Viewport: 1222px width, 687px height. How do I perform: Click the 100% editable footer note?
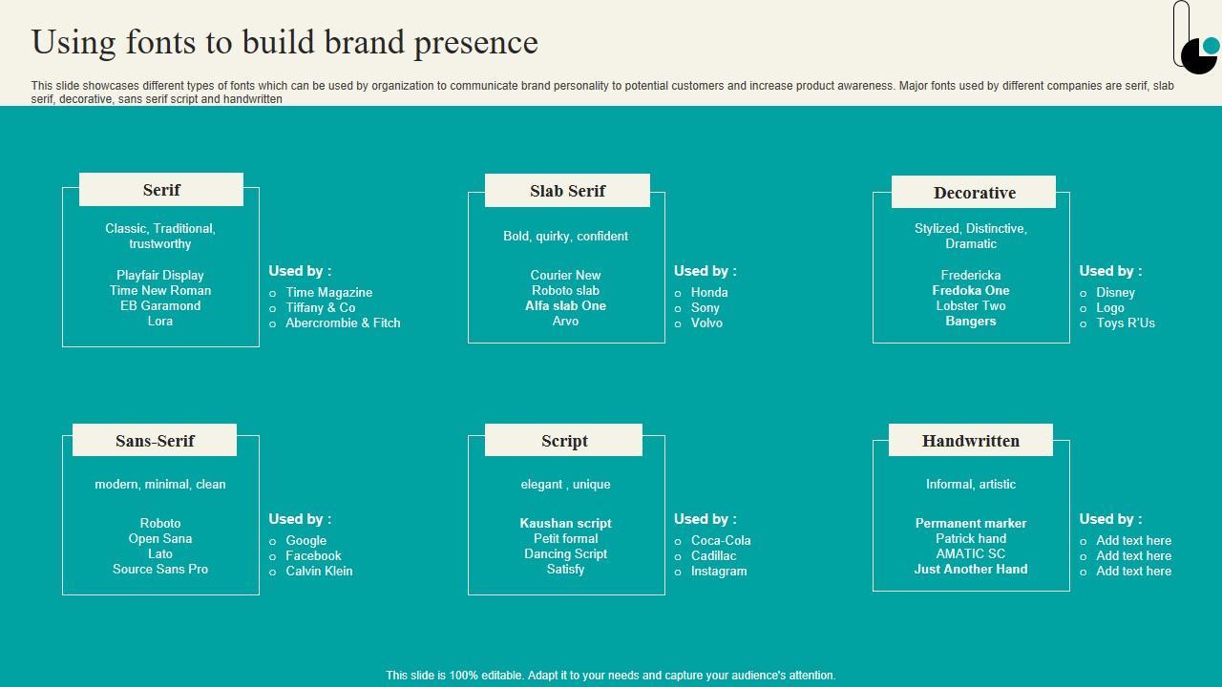tap(610, 676)
